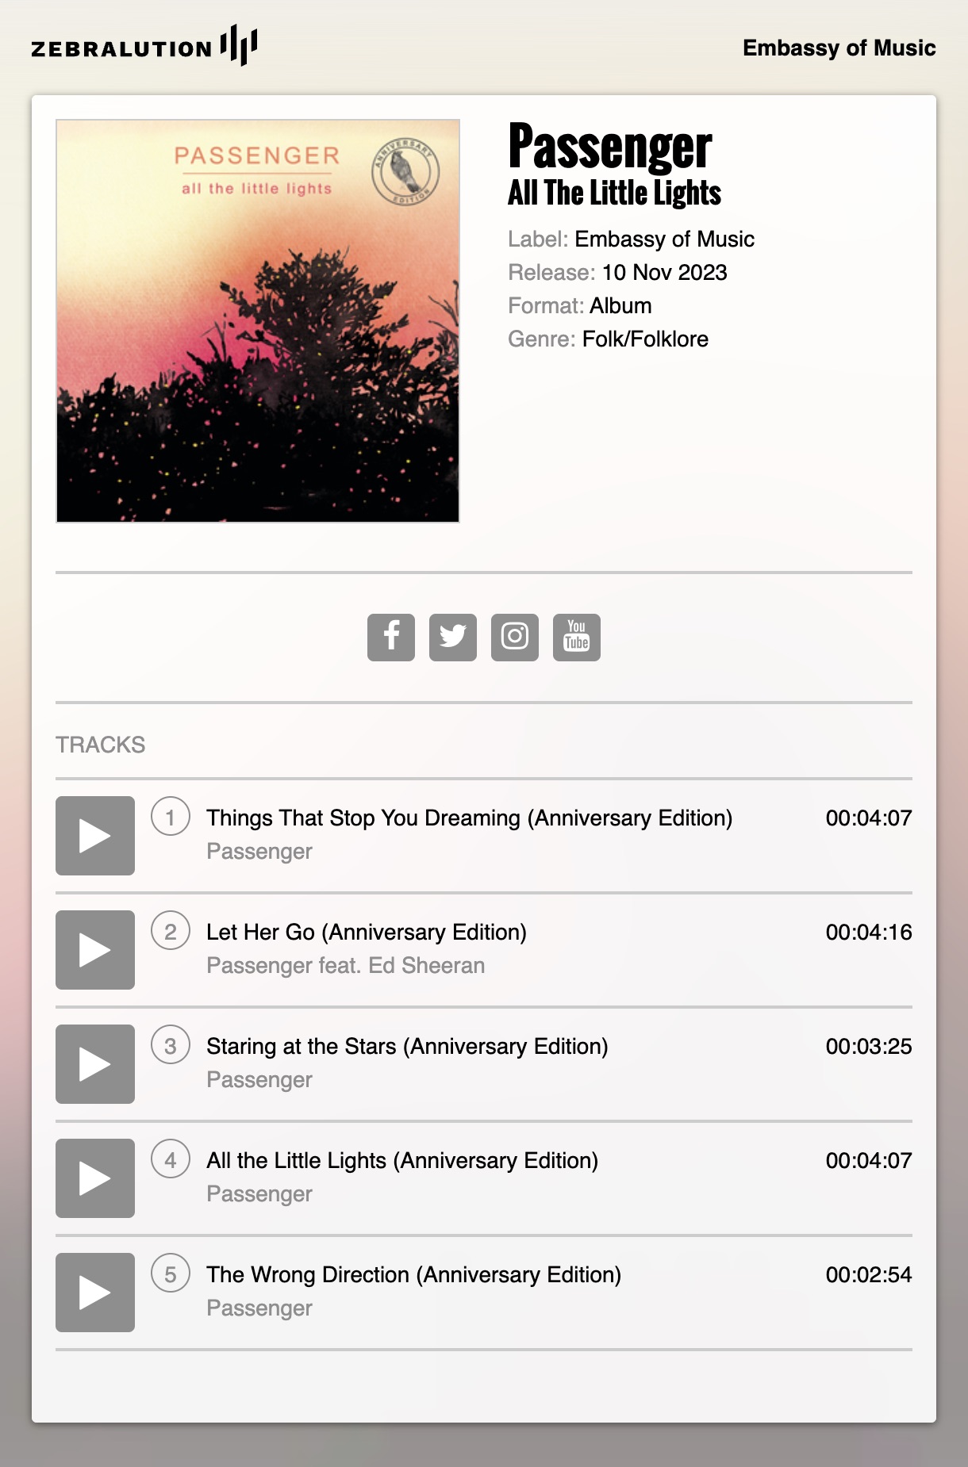This screenshot has width=968, height=1467.
Task: Click the Zebralution logo
Action: 144,46
